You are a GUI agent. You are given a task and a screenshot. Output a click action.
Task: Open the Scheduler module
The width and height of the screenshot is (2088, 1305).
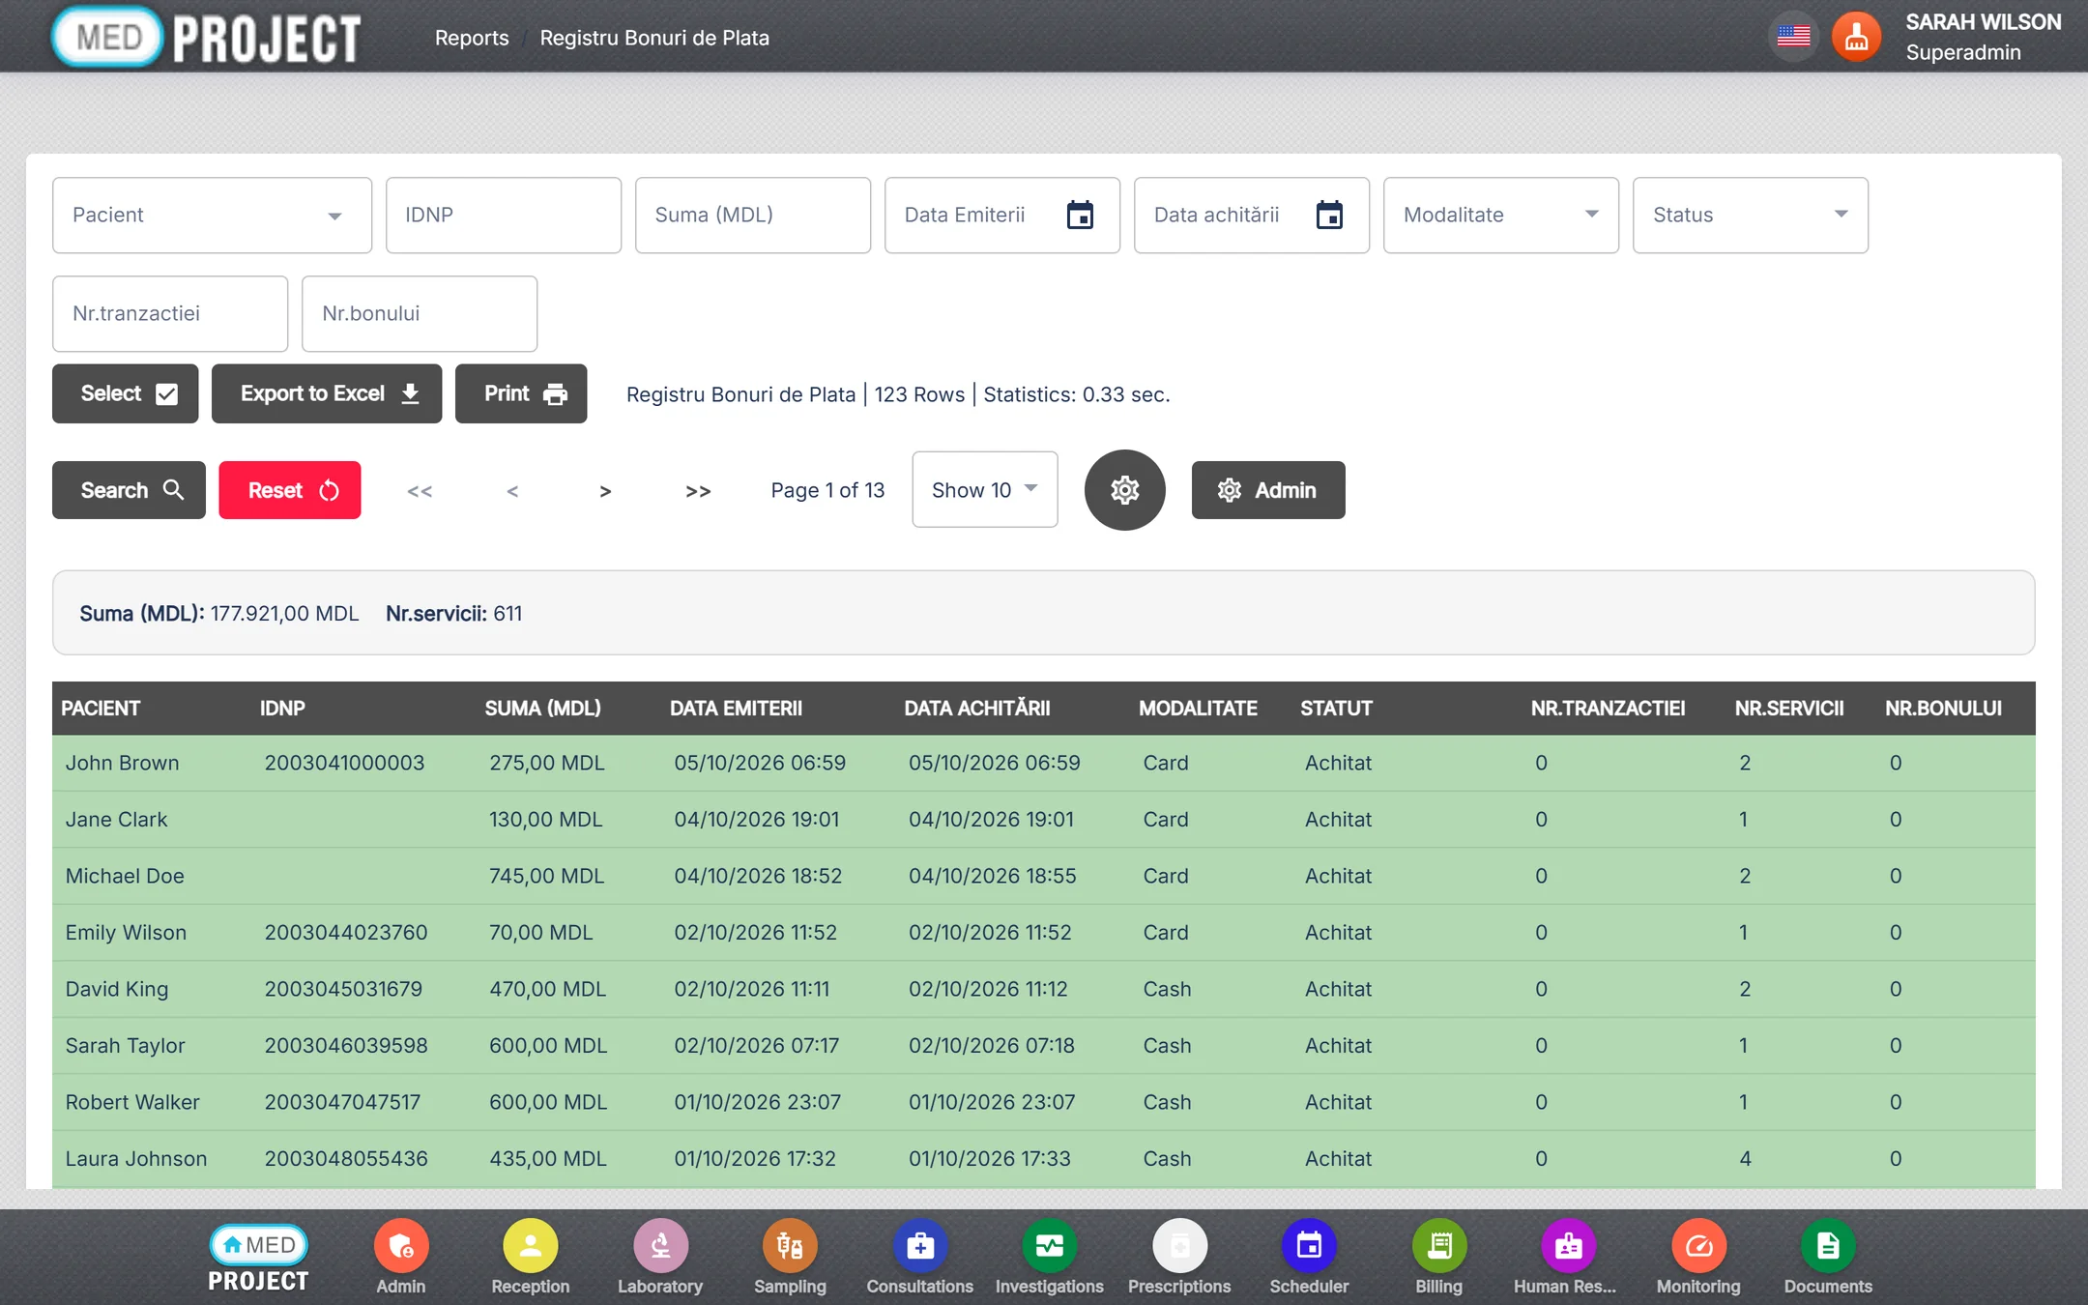(1309, 1257)
